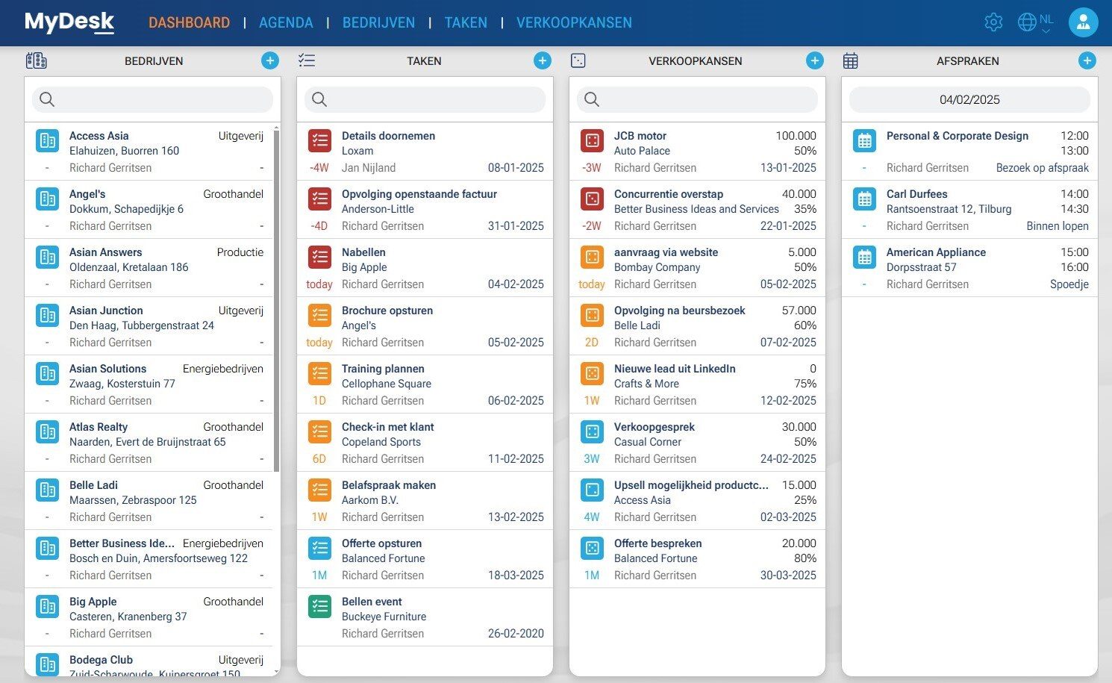The height and width of the screenshot is (683, 1112).
Task: Click the calendar icon beside Carl Durfees appointment
Action: [864, 199]
